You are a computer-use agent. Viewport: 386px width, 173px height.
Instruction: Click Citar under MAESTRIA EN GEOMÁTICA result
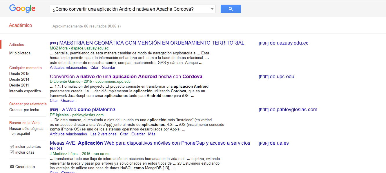(x=95, y=68)
